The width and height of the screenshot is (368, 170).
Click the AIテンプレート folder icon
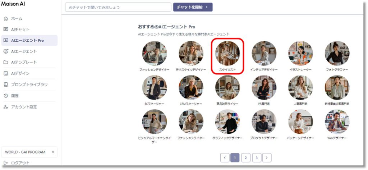point(6,62)
